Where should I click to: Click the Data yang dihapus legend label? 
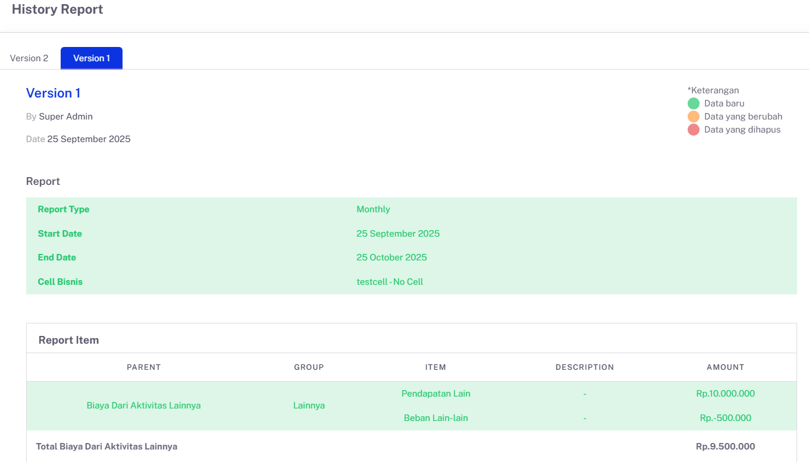[742, 130]
